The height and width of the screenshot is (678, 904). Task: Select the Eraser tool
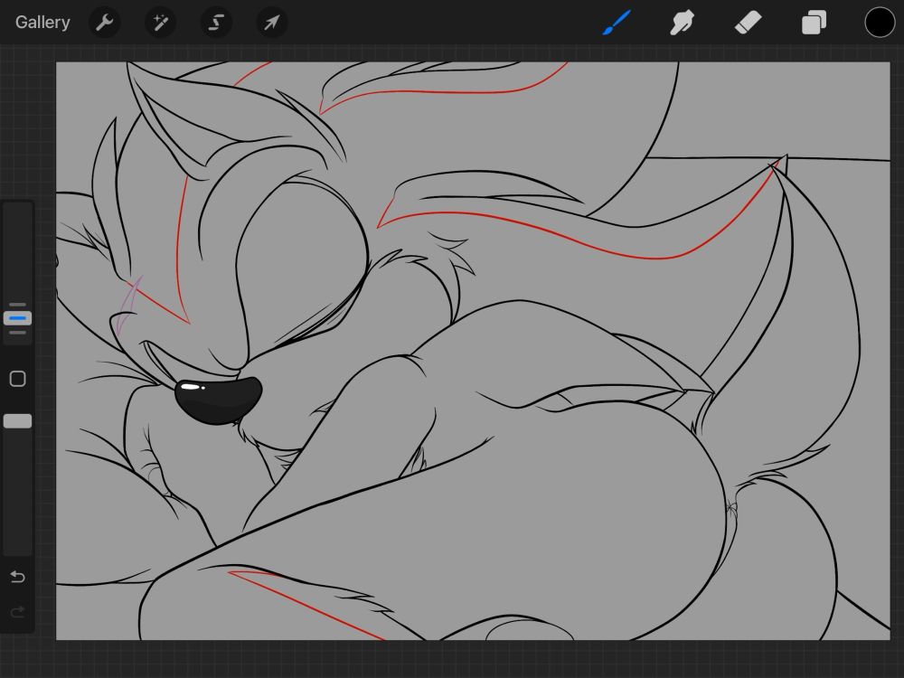(749, 23)
